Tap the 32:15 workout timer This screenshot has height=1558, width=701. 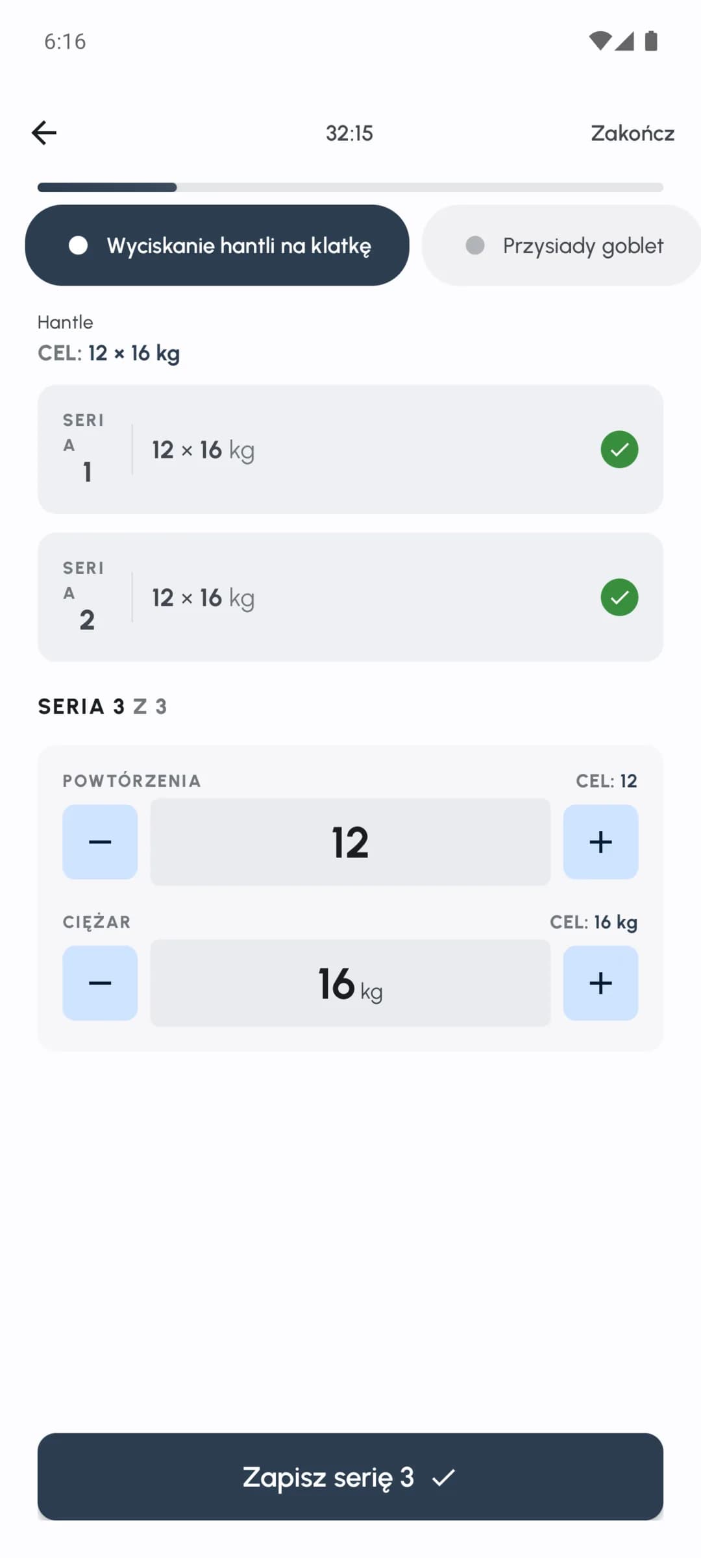coord(349,133)
